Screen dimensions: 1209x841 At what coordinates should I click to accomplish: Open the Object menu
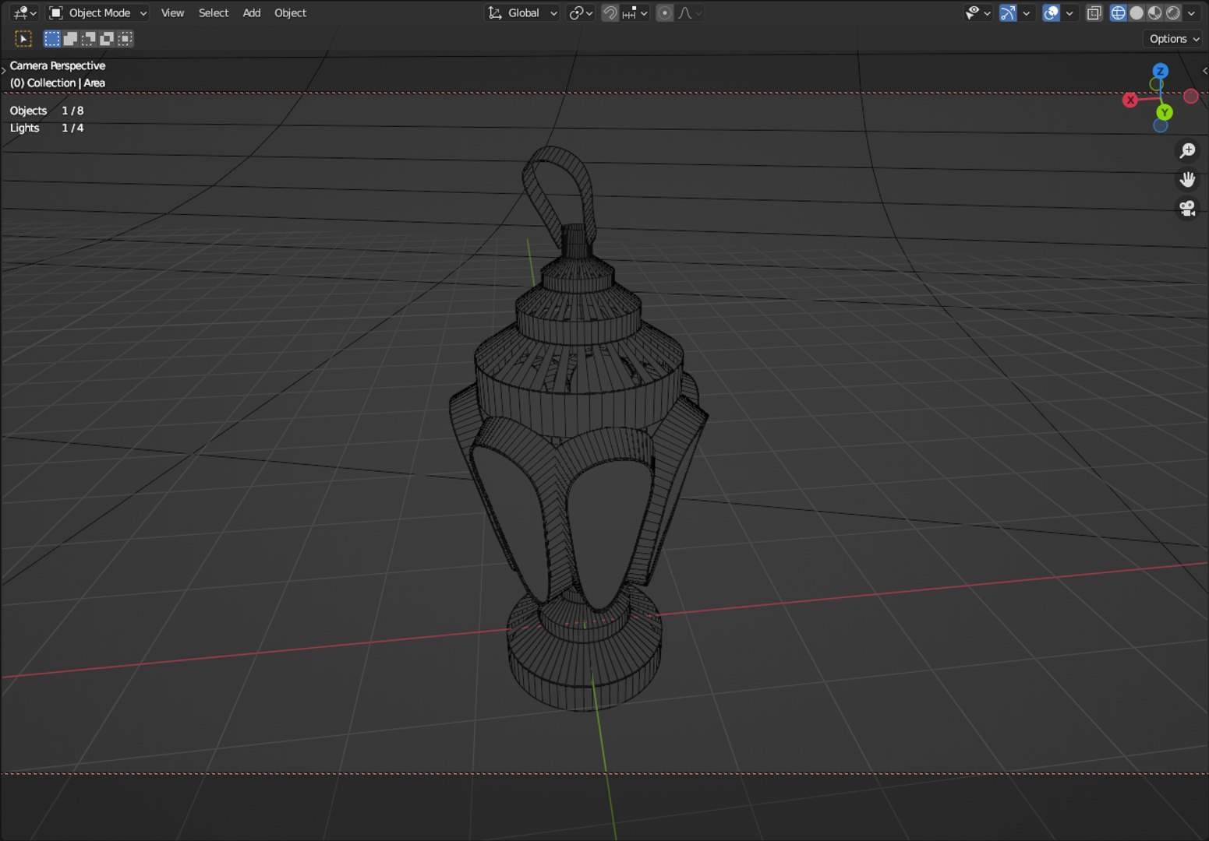(x=290, y=12)
